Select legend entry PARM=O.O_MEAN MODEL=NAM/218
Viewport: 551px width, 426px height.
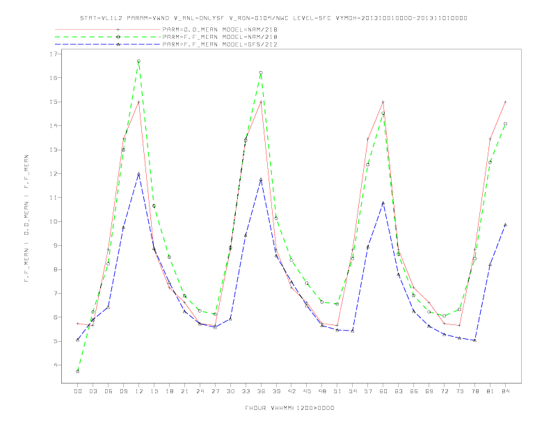click(x=220, y=29)
